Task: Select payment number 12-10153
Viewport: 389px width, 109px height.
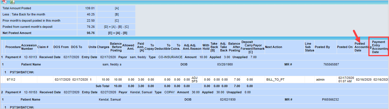Action: [x=31, y=92]
